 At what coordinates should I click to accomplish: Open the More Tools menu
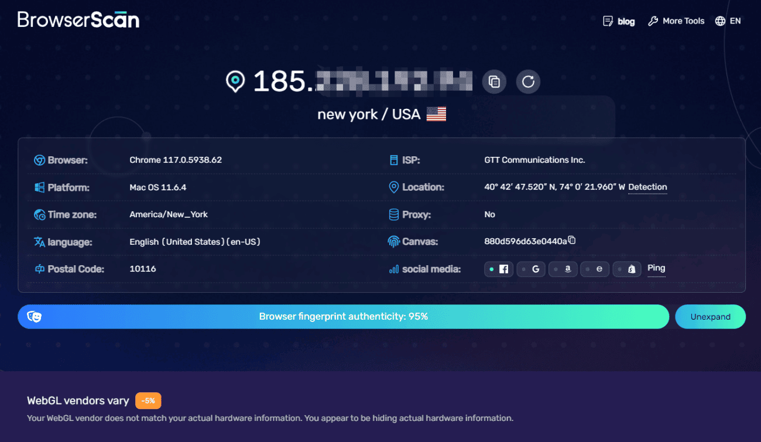(683, 21)
